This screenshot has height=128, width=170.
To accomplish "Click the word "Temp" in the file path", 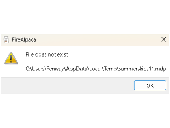I will [110, 69].
